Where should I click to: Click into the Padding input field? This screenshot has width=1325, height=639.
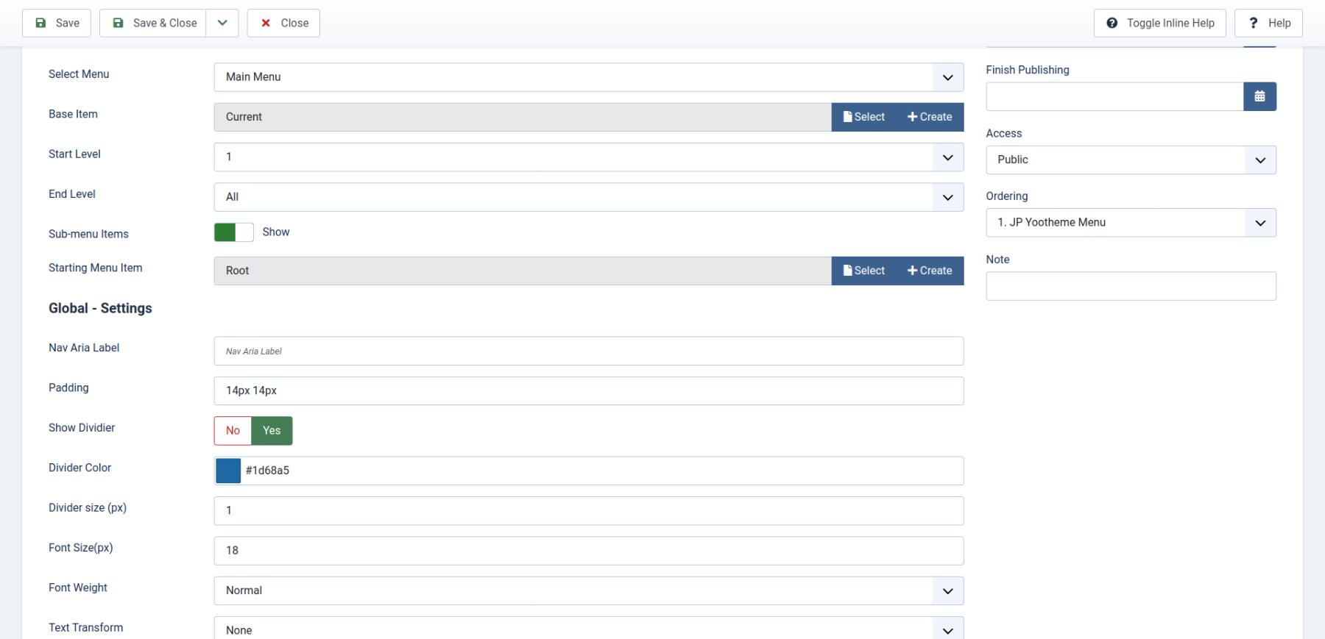point(588,390)
